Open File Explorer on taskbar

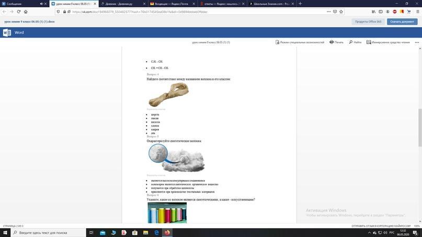145,233
